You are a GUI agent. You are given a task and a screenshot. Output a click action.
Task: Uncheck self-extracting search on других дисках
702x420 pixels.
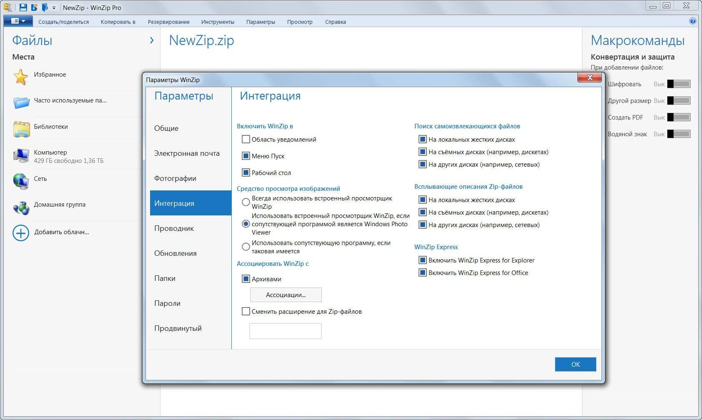tap(423, 164)
